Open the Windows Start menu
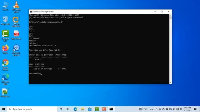 pyautogui.click(x=3, y=109)
